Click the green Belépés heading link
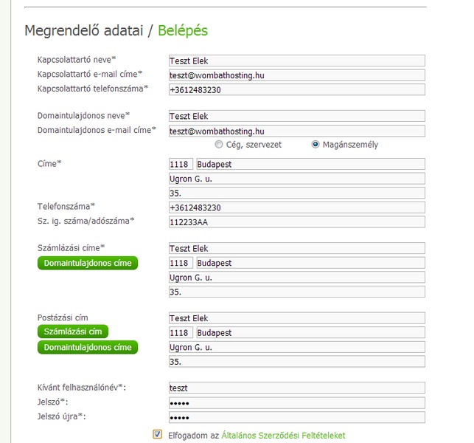The width and height of the screenshot is (474, 443). 183,31
